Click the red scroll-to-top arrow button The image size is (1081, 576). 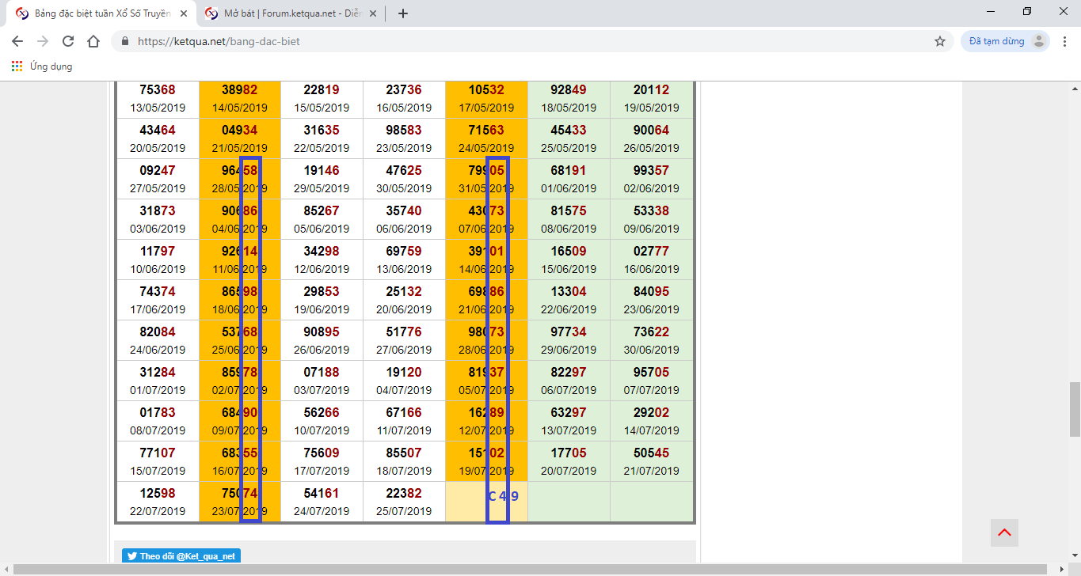tap(1004, 532)
